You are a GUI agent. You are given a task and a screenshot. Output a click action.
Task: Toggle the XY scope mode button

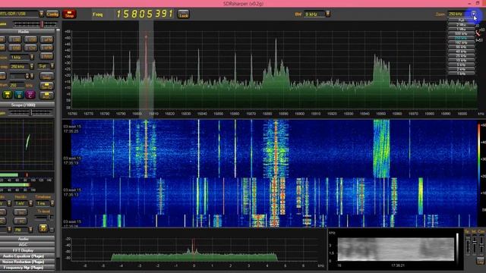tap(43, 229)
